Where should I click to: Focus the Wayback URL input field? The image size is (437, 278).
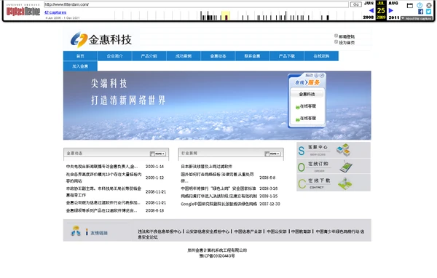196,4
